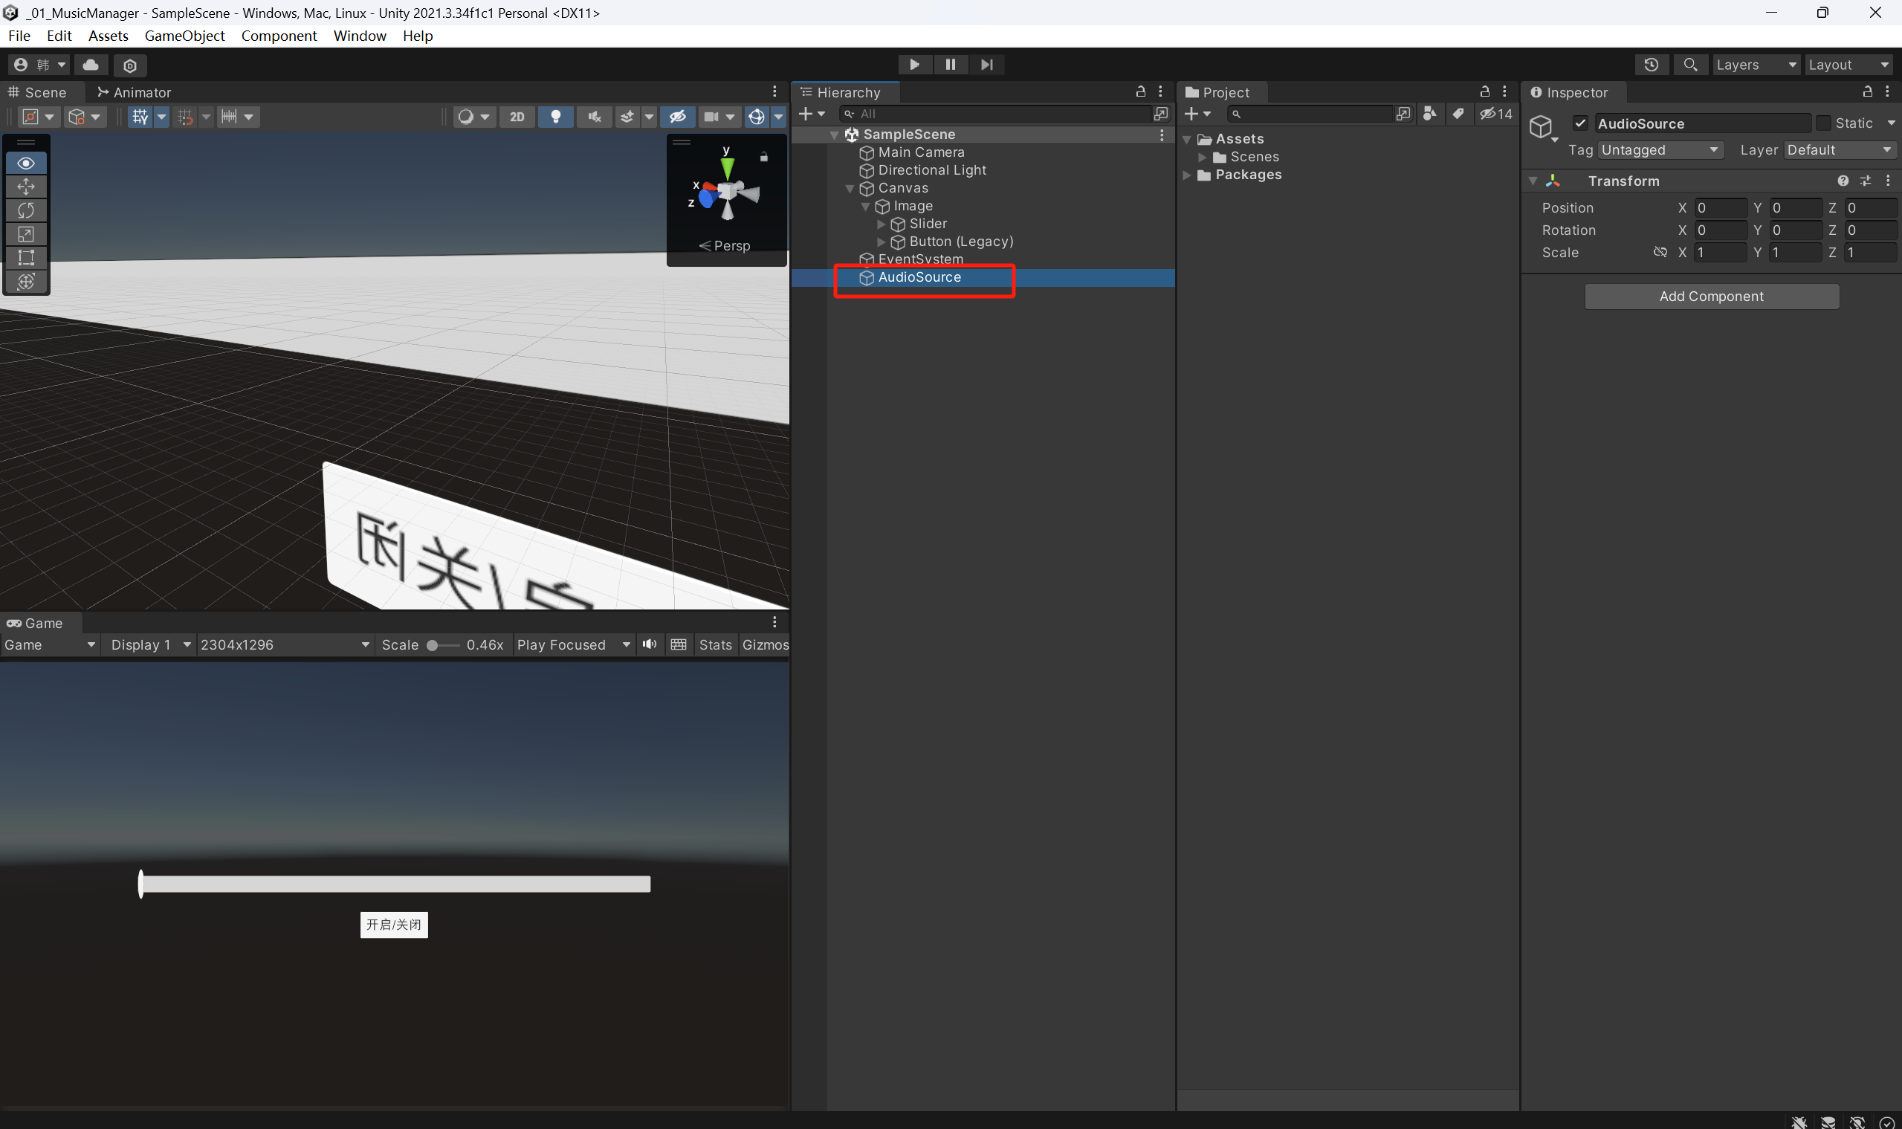Screen dimensions: 1902x1129
Task: Select the Rotate tool in Scene toolbar
Action: pos(26,210)
